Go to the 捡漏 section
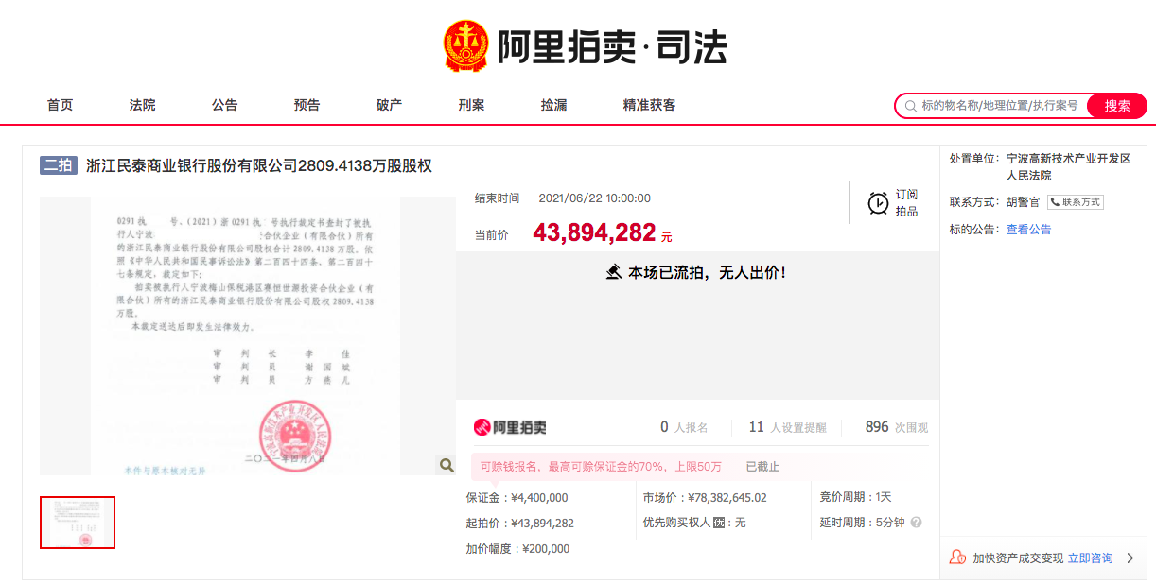This screenshot has height=584, width=1156. point(553,105)
